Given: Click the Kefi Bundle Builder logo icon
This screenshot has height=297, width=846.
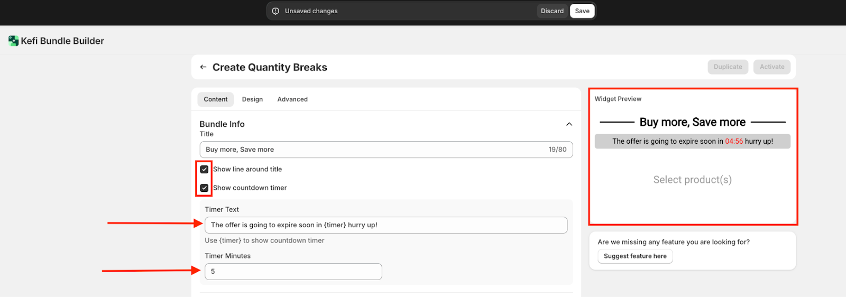Looking at the screenshot, I should pyautogui.click(x=13, y=41).
